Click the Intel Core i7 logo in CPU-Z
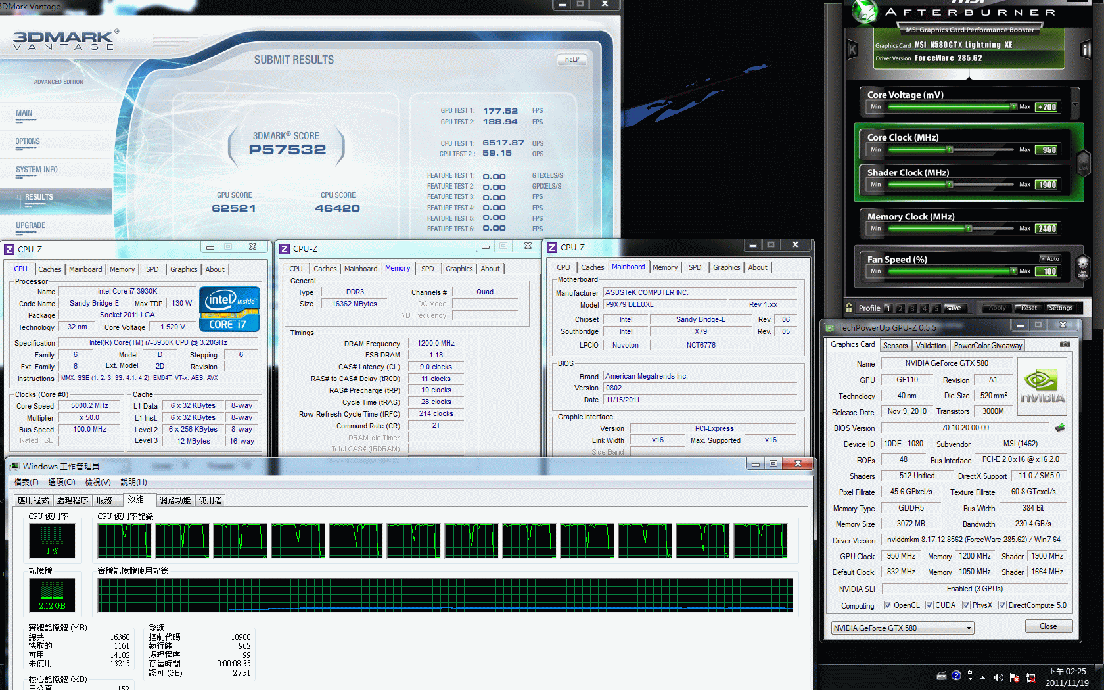This screenshot has height=690, width=1104. click(229, 309)
